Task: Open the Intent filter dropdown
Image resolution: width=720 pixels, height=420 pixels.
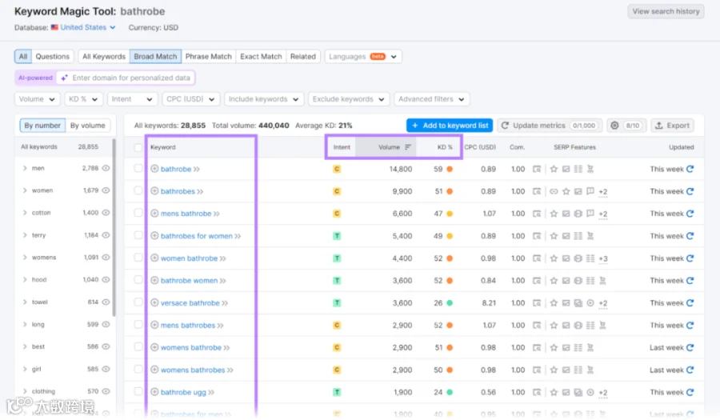Action: tap(132, 99)
